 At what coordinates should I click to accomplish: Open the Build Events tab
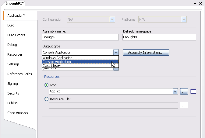coord(16,35)
